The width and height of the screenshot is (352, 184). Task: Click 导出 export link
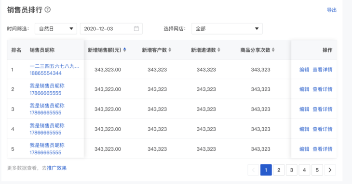(x=332, y=10)
